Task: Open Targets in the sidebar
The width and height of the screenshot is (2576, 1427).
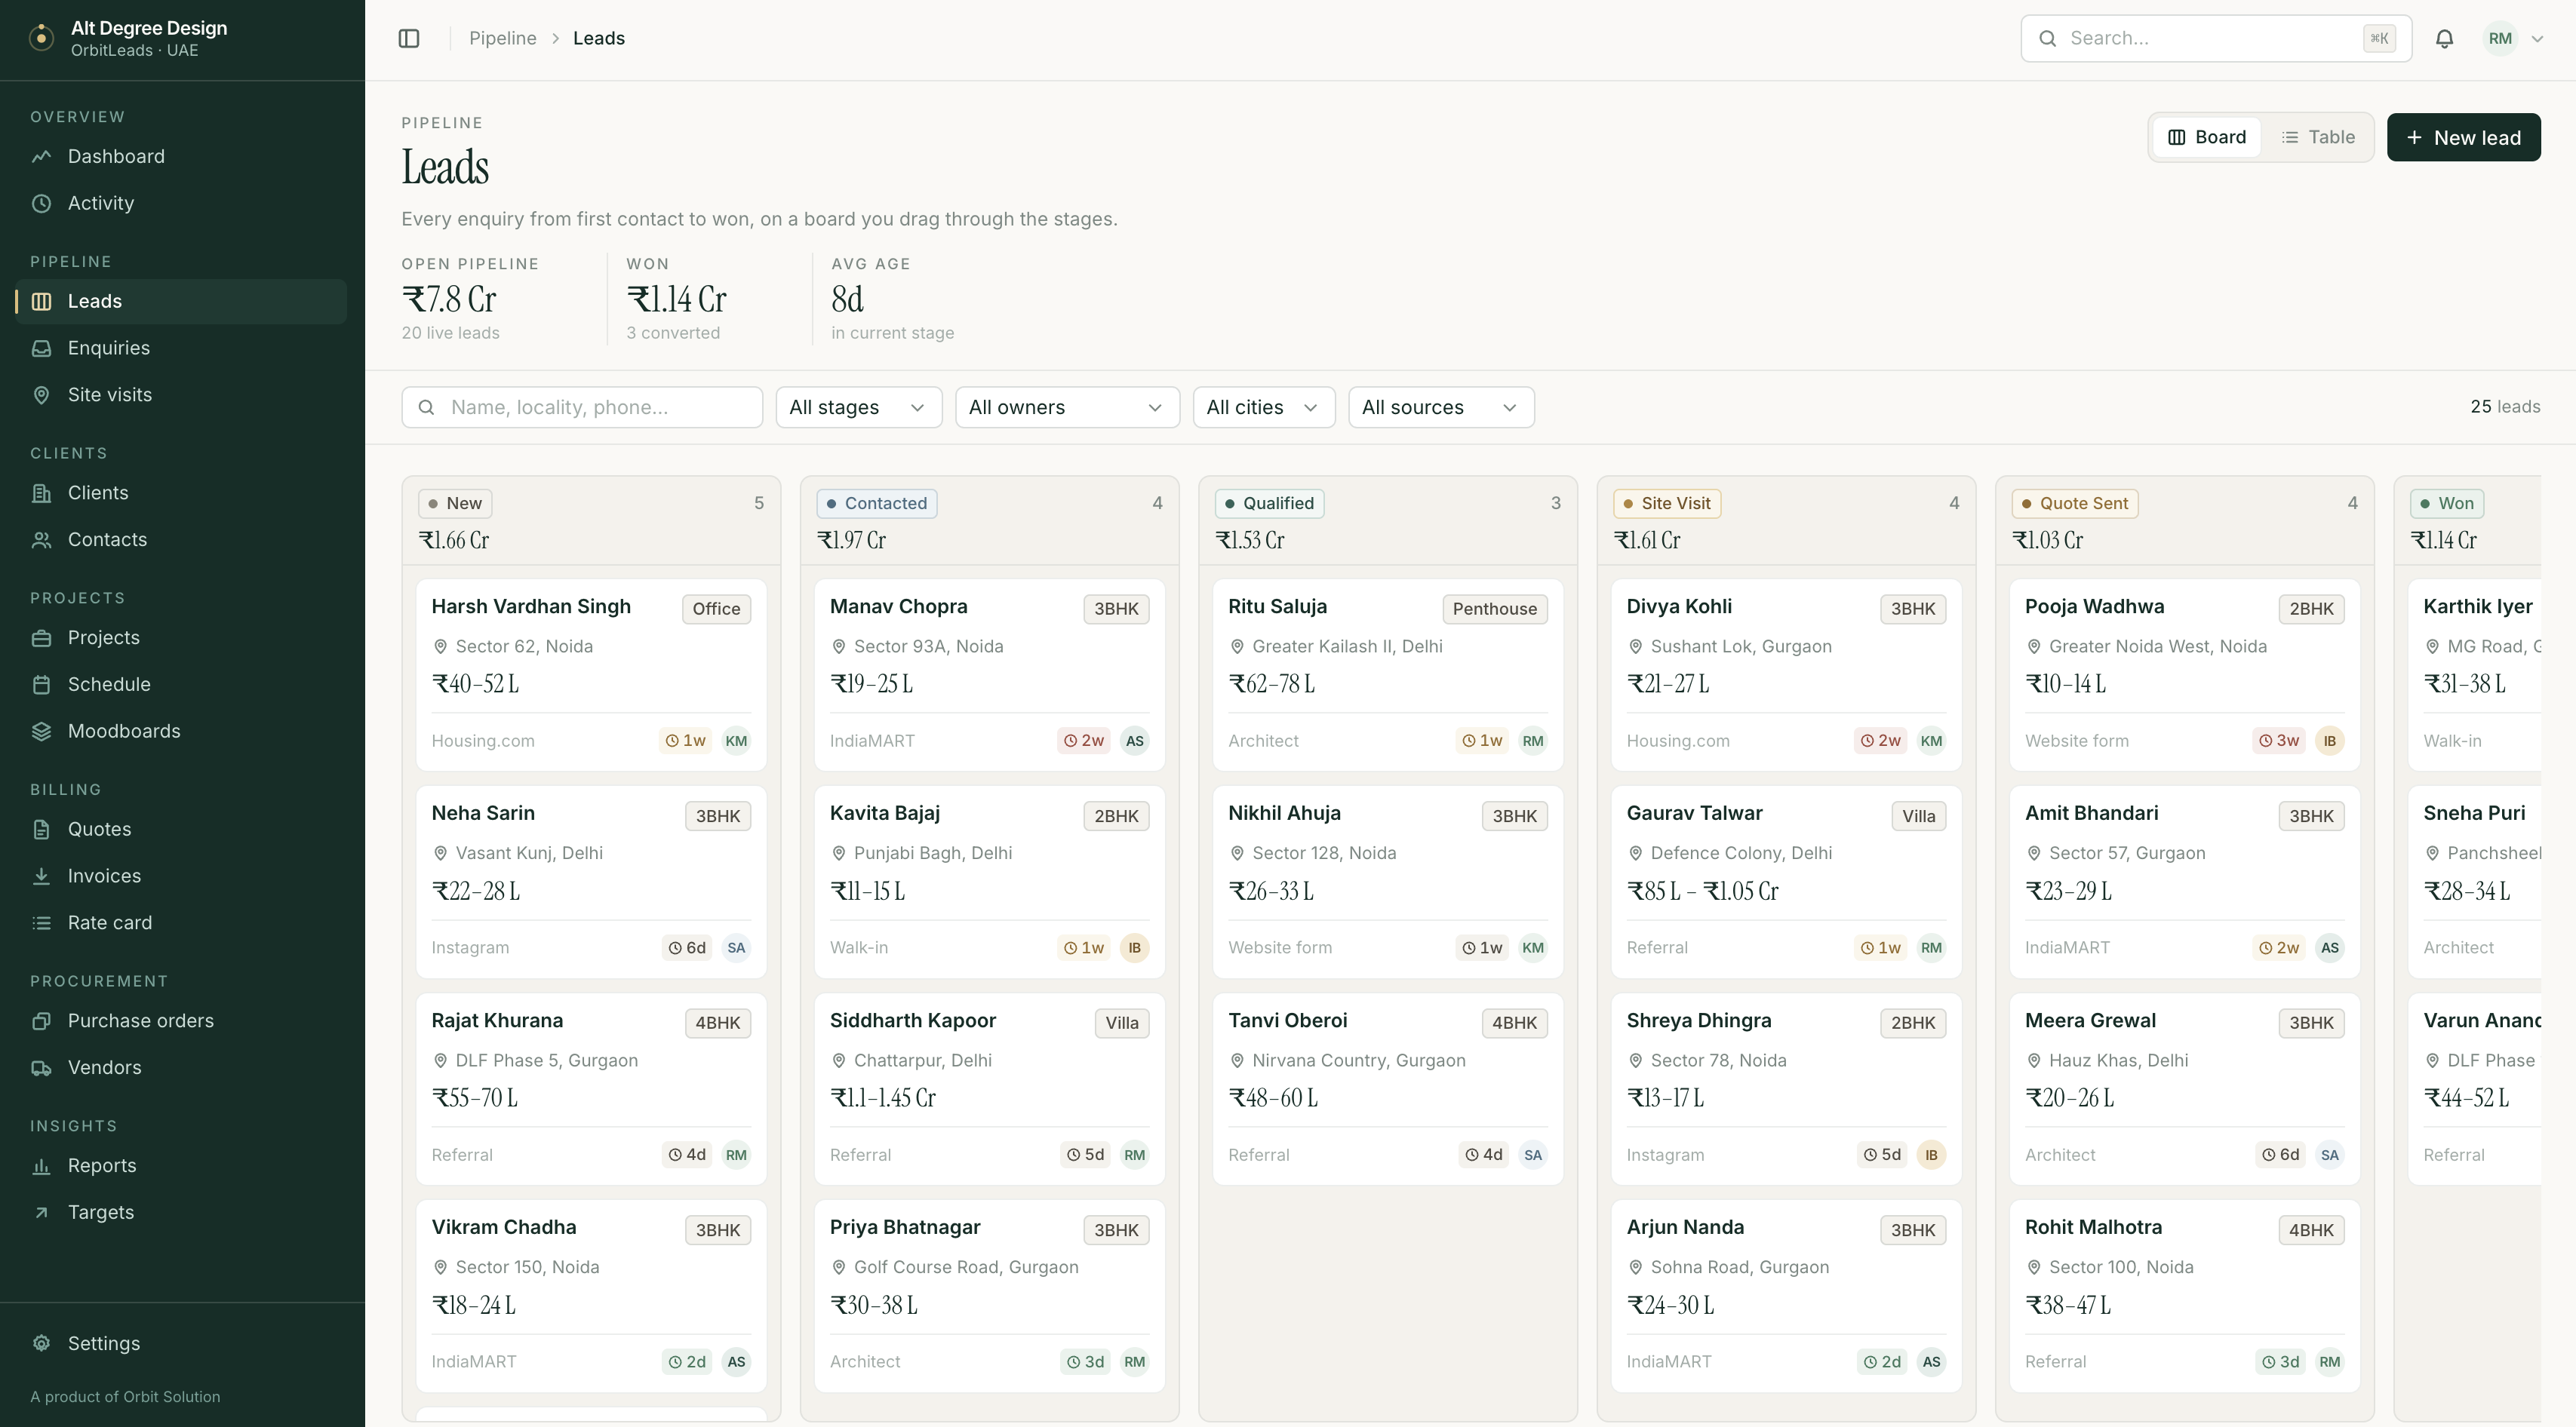Action: pyautogui.click(x=181, y=1212)
